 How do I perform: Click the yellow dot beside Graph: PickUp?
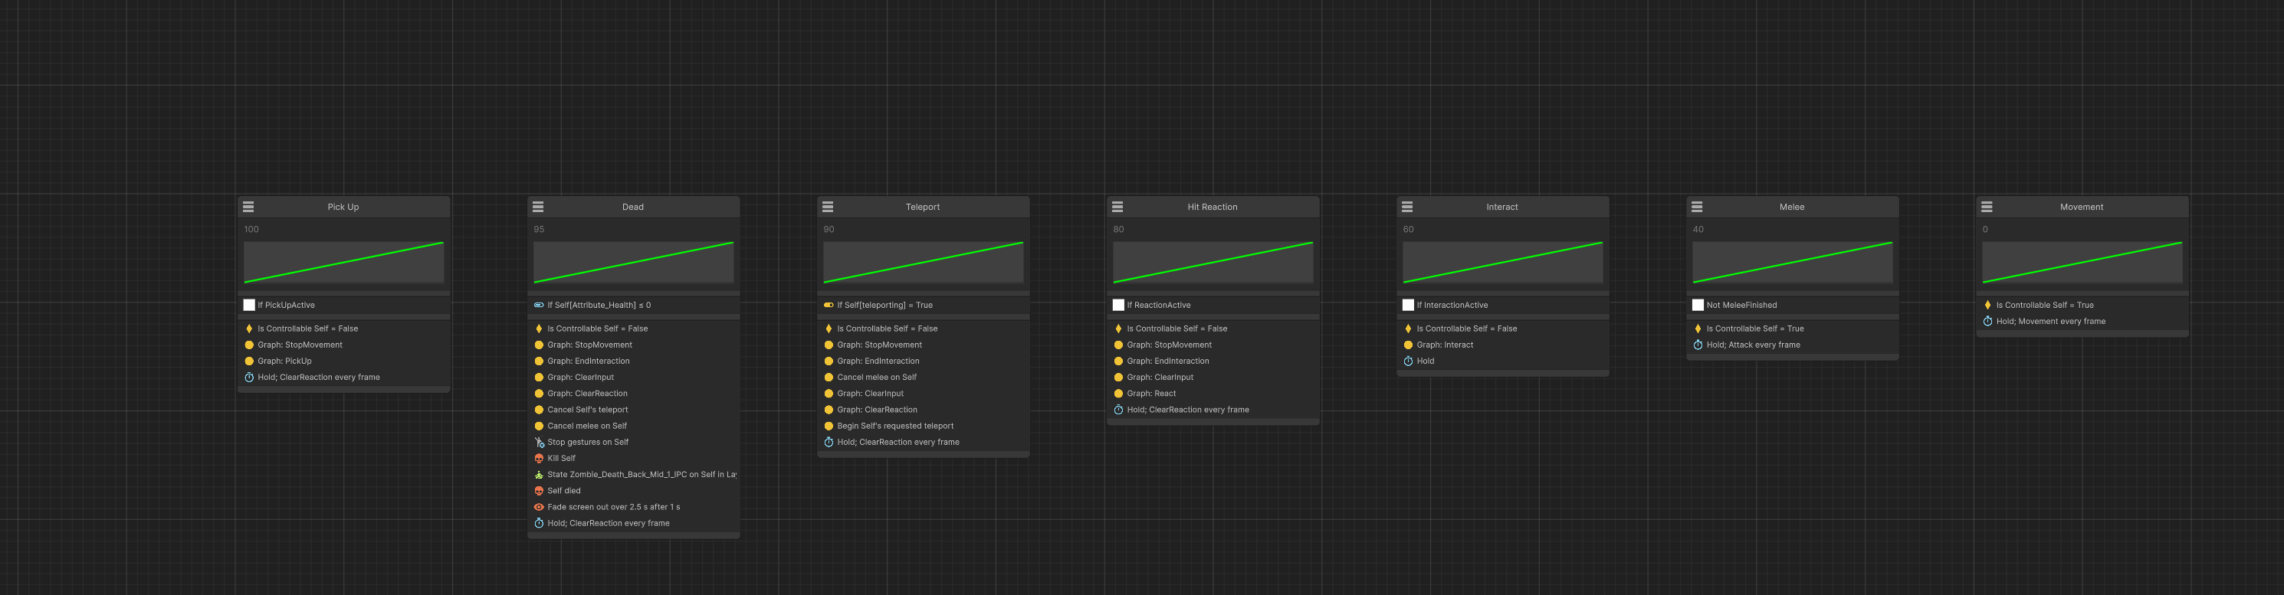249,361
